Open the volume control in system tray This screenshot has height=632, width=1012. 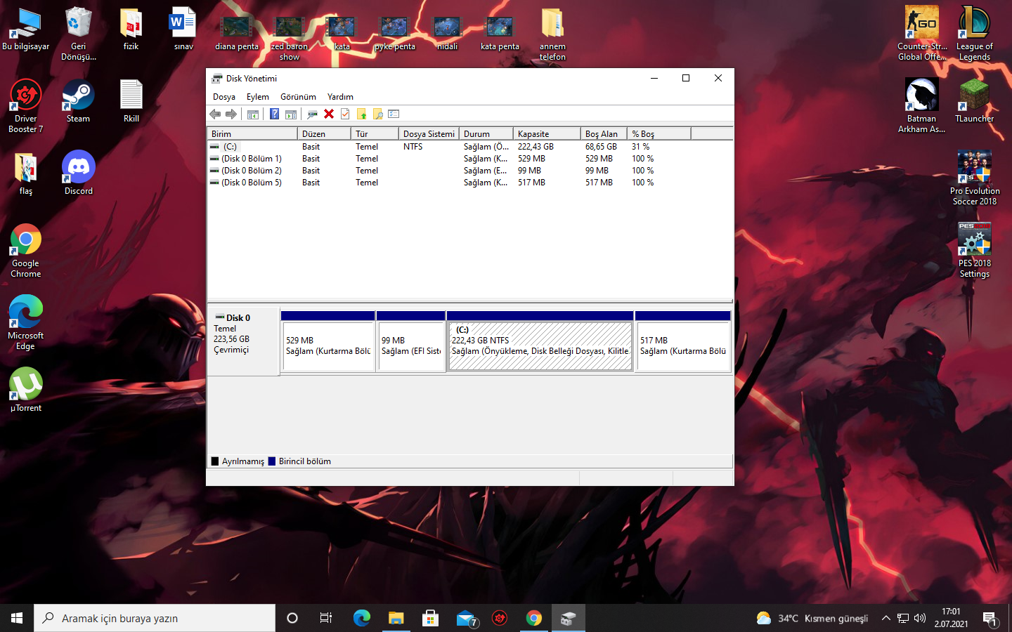click(x=920, y=618)
